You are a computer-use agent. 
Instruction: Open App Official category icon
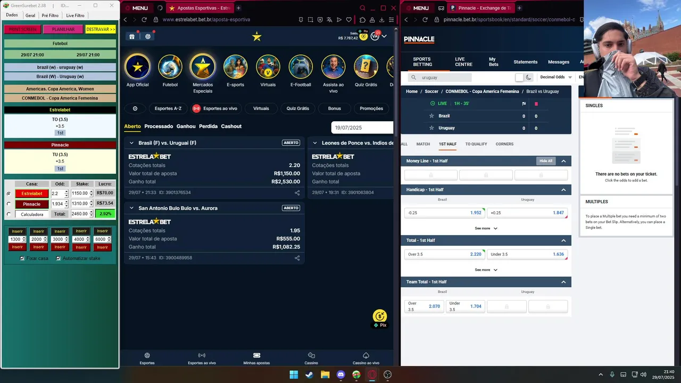pyautogui.click(x=138, y=67)
